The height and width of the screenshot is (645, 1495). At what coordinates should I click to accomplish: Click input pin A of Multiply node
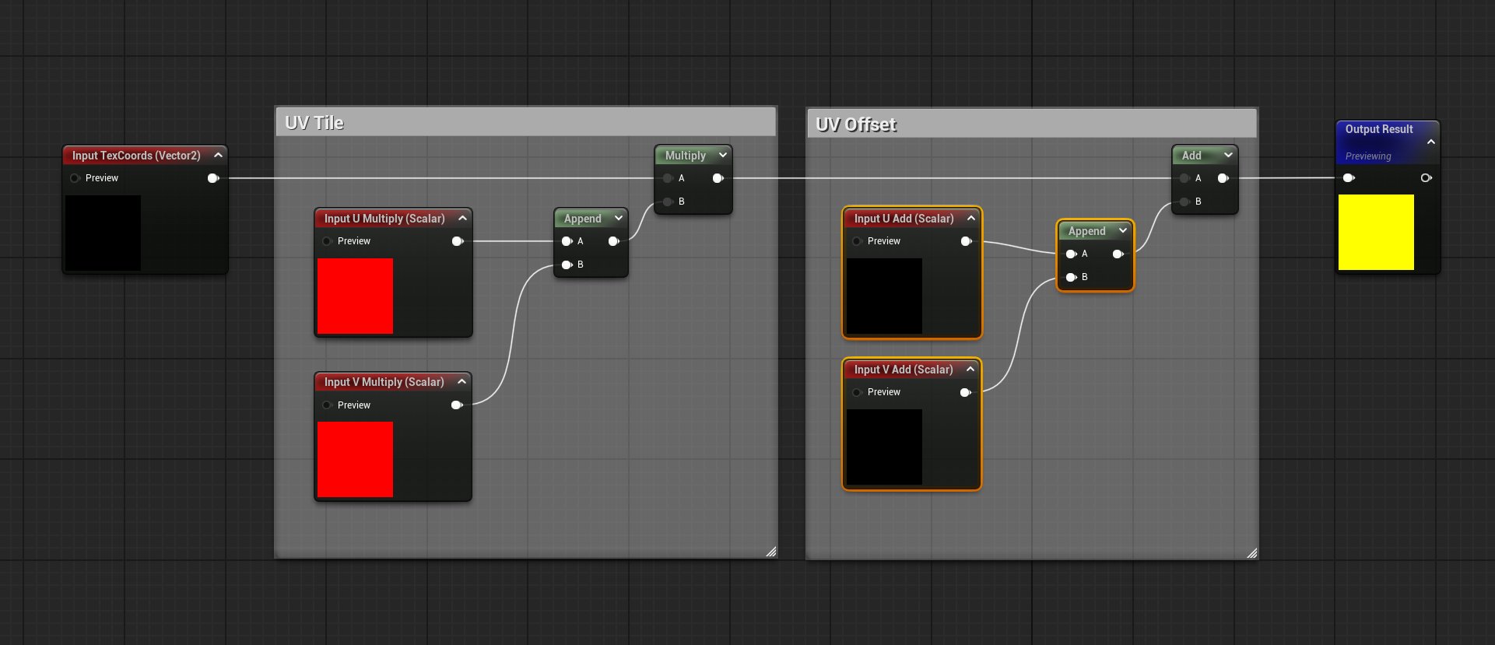668,178
